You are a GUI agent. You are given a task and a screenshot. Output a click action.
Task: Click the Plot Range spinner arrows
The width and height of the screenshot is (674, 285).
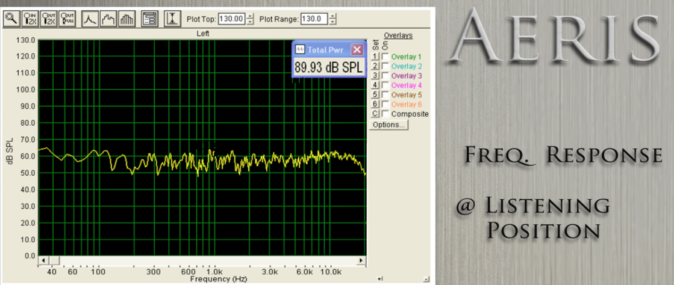[x=332, y=19]
